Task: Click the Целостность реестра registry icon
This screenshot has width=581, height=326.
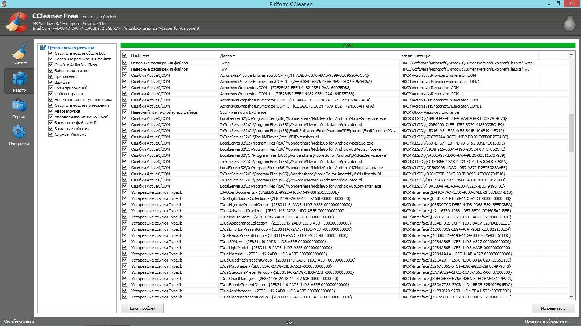Action: [43, 47]
